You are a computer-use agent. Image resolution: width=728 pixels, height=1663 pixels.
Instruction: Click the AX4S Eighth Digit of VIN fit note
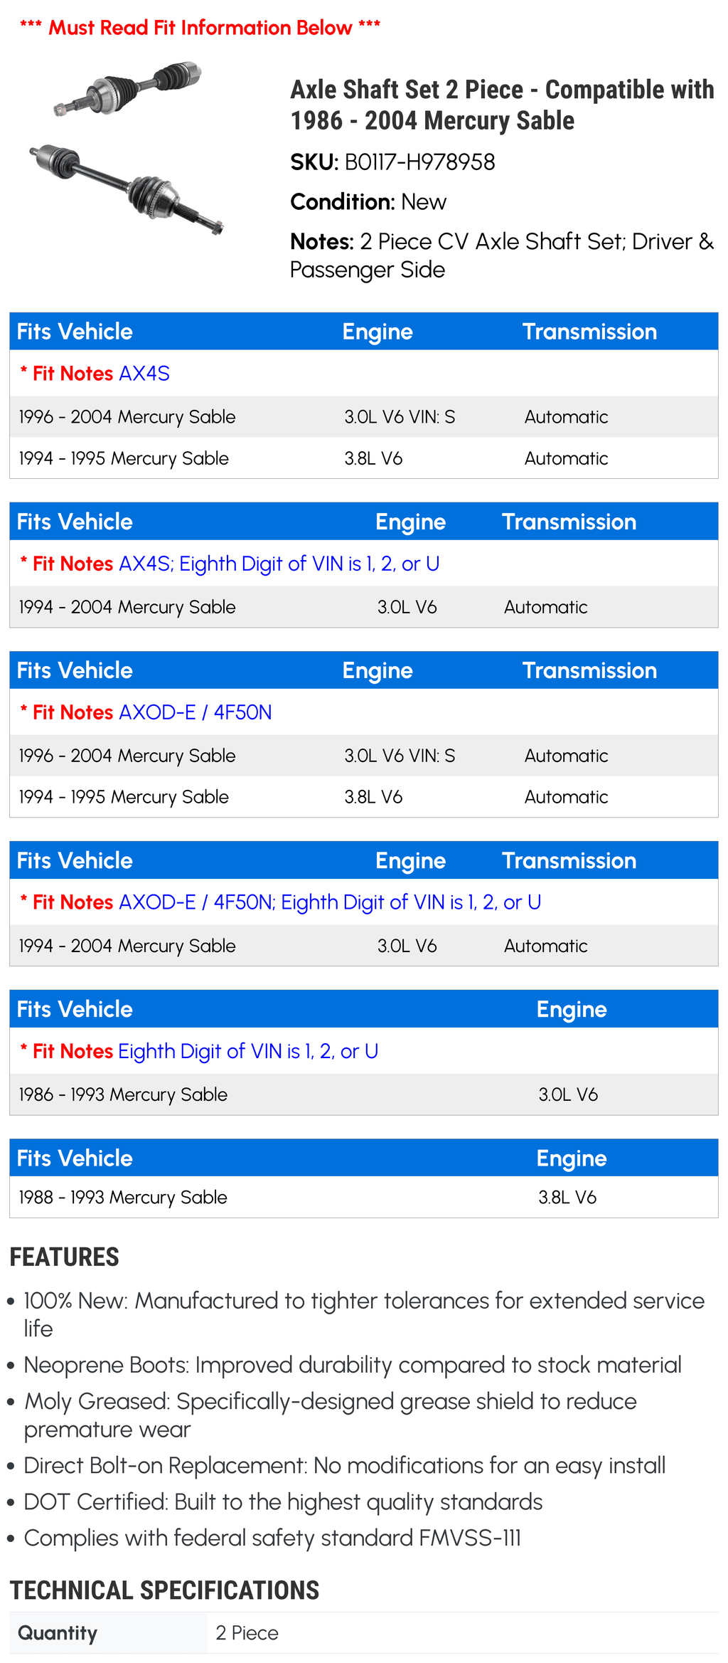pyautogui.click(x=230, y=564)
